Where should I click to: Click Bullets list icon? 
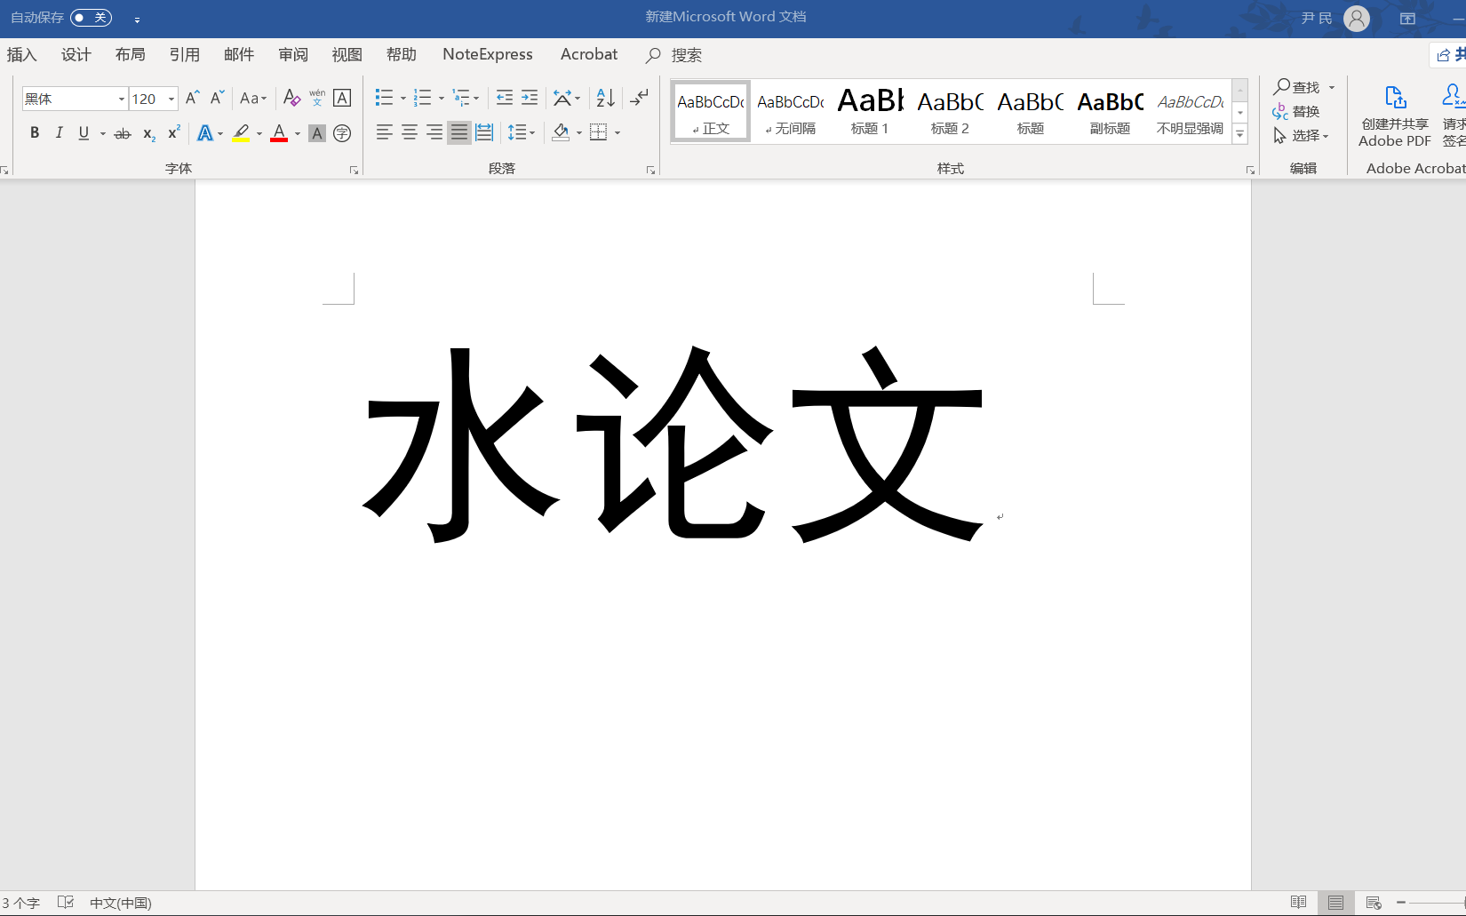coord(384,98)
